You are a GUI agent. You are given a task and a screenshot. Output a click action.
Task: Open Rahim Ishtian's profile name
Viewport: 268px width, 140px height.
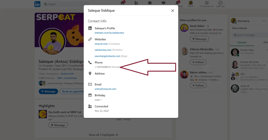(x=198, y=73)
